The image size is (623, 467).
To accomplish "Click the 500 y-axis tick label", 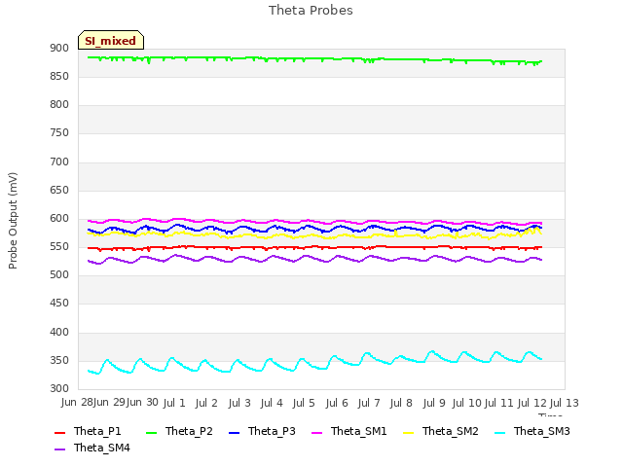I will tap(59, 274).
